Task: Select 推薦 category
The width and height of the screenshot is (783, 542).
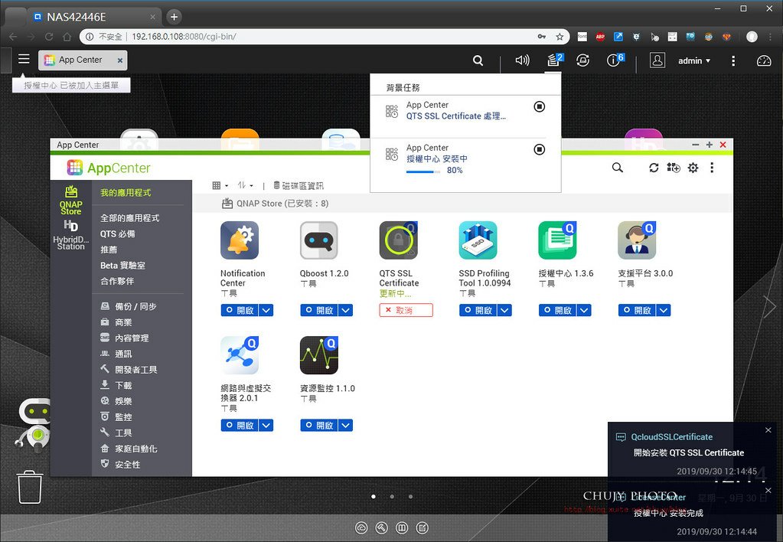Action: [x=109, y=250]
